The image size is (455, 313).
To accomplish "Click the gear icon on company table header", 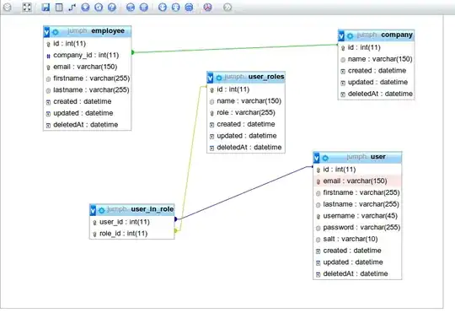I will pos(351,35).
